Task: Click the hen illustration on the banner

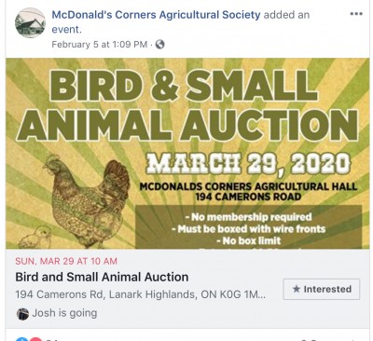Action: [x=87, y=201]
